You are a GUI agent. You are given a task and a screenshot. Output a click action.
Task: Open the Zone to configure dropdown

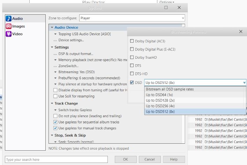click(132, 18)
